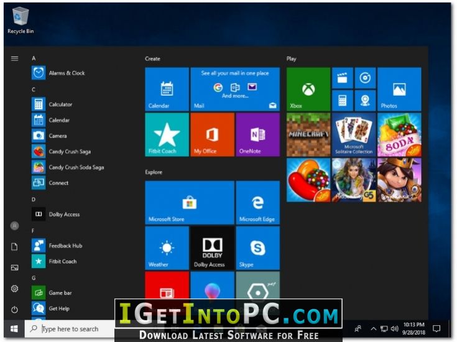457x342 pixels.
Task: Open Calendar in the app list
Action: [x=51, y=120]
